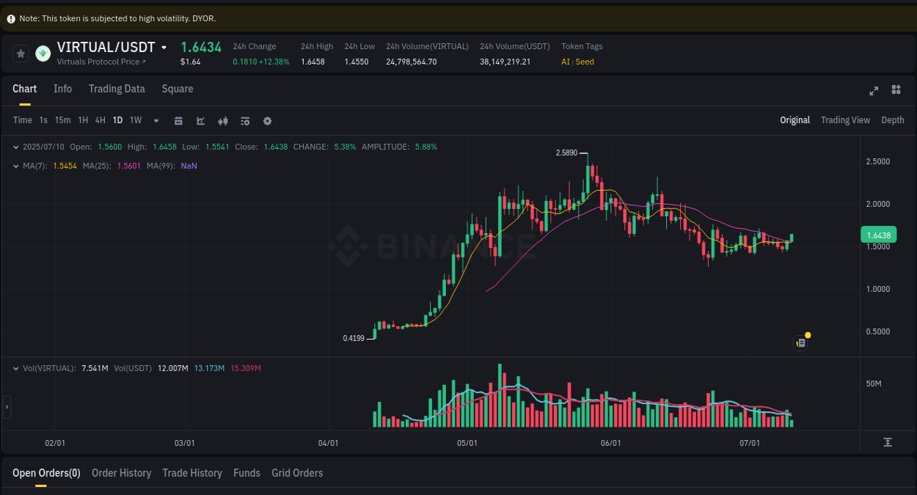Collapse the OHLC info row chevron

pyautogui.click(x=15, y=147)
